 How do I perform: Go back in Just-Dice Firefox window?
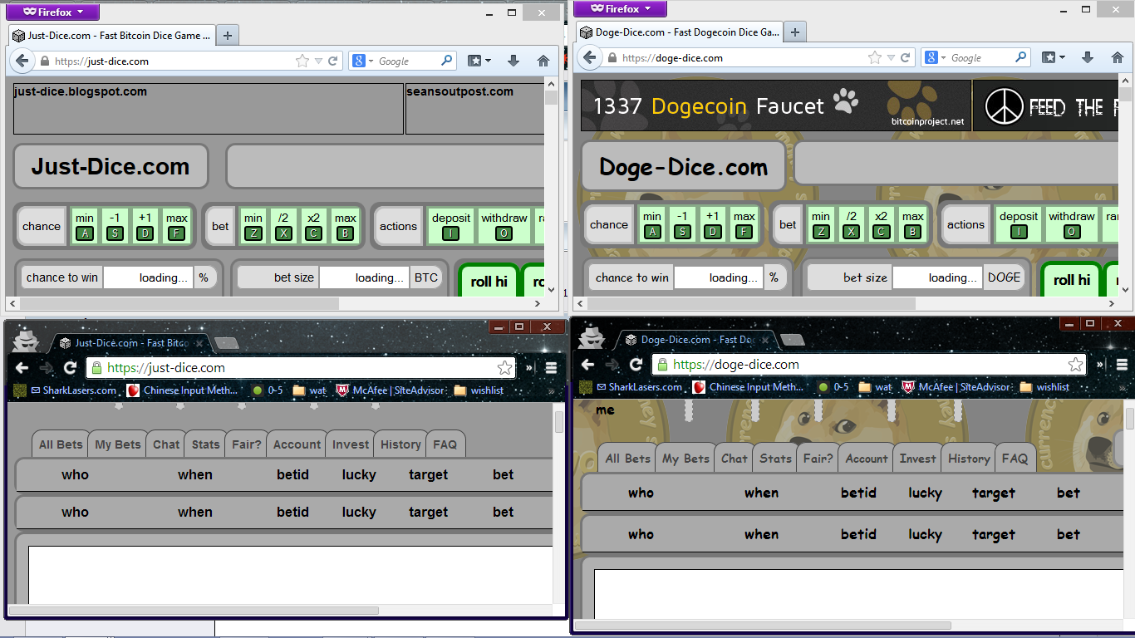pyautogui.click(x=22, y=61)
